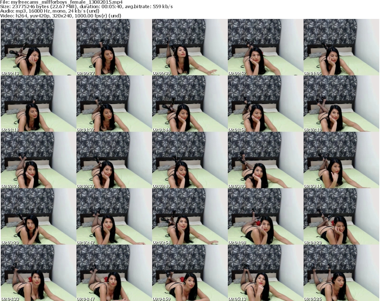Click the thumbnail stamped 00:02:10

(341, 104)
